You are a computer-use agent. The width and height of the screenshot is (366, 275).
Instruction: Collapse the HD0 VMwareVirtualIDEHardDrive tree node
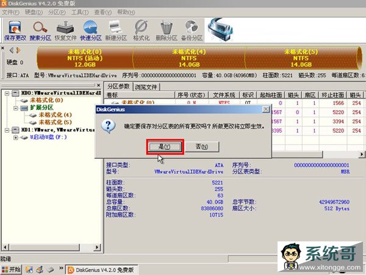(7, 94)
